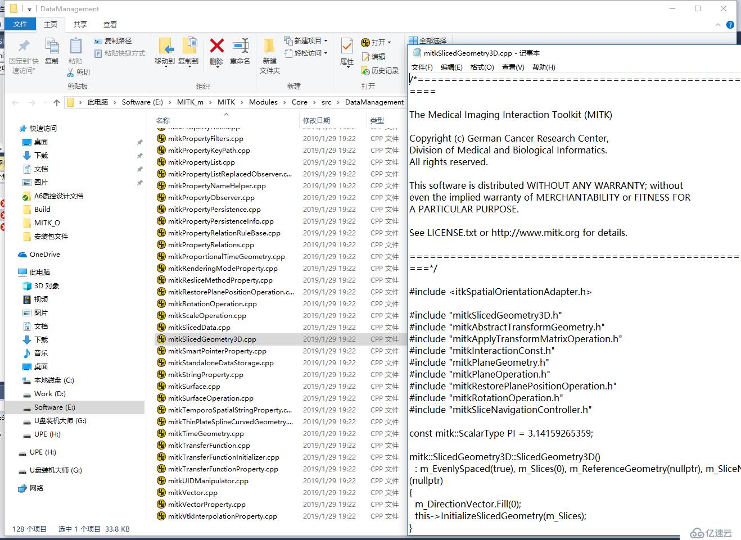This screenshot has height=540, width=741.
Task: Click History (历史记录) ribbon button
Action: pos(379,71)
